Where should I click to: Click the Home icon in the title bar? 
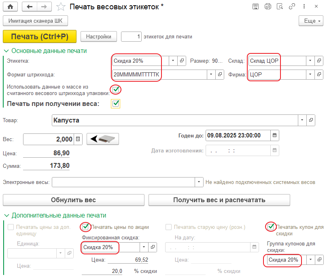pos(10,6)
